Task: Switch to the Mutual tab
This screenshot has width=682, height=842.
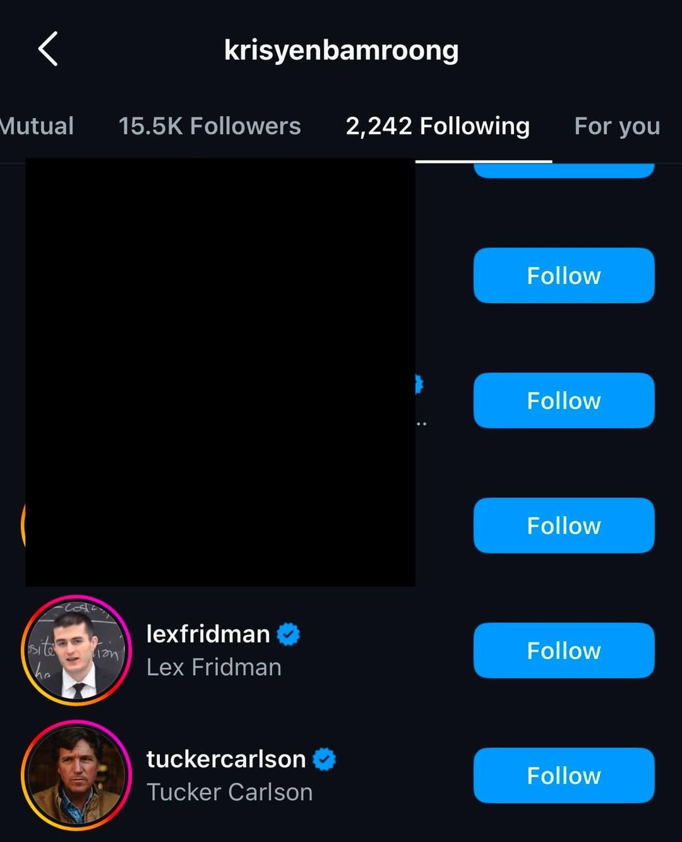Action: pos(37,126)
